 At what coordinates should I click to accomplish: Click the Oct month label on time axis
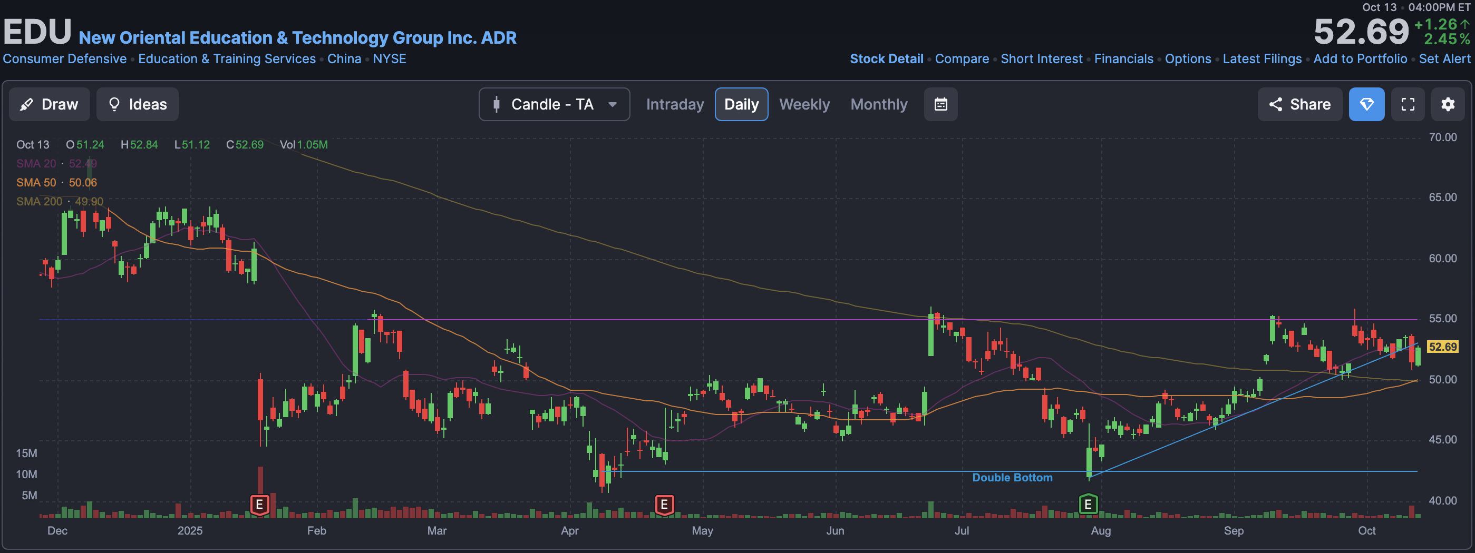pos(1367,531)
